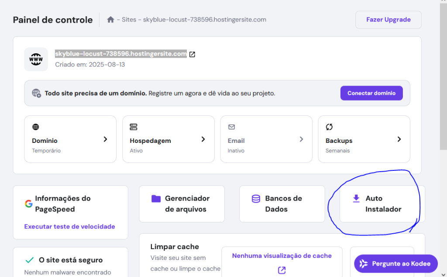This screenshot has width=447, height=277.
Task: Click the home icon in breadcrumb
Action: click(111, 20)
